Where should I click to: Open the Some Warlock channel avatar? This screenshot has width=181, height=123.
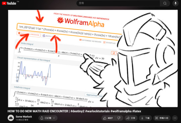click(11, 118)
